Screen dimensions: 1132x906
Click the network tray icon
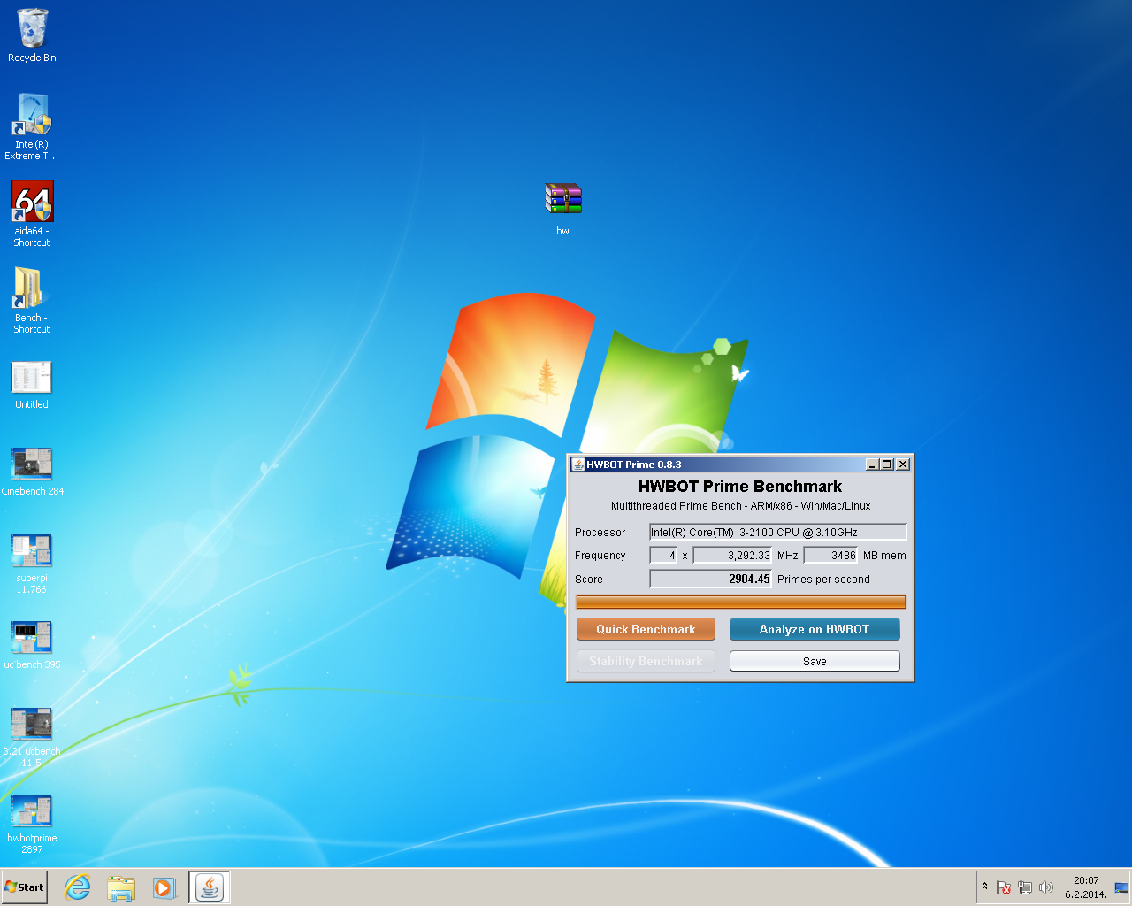click(1025, 887)
